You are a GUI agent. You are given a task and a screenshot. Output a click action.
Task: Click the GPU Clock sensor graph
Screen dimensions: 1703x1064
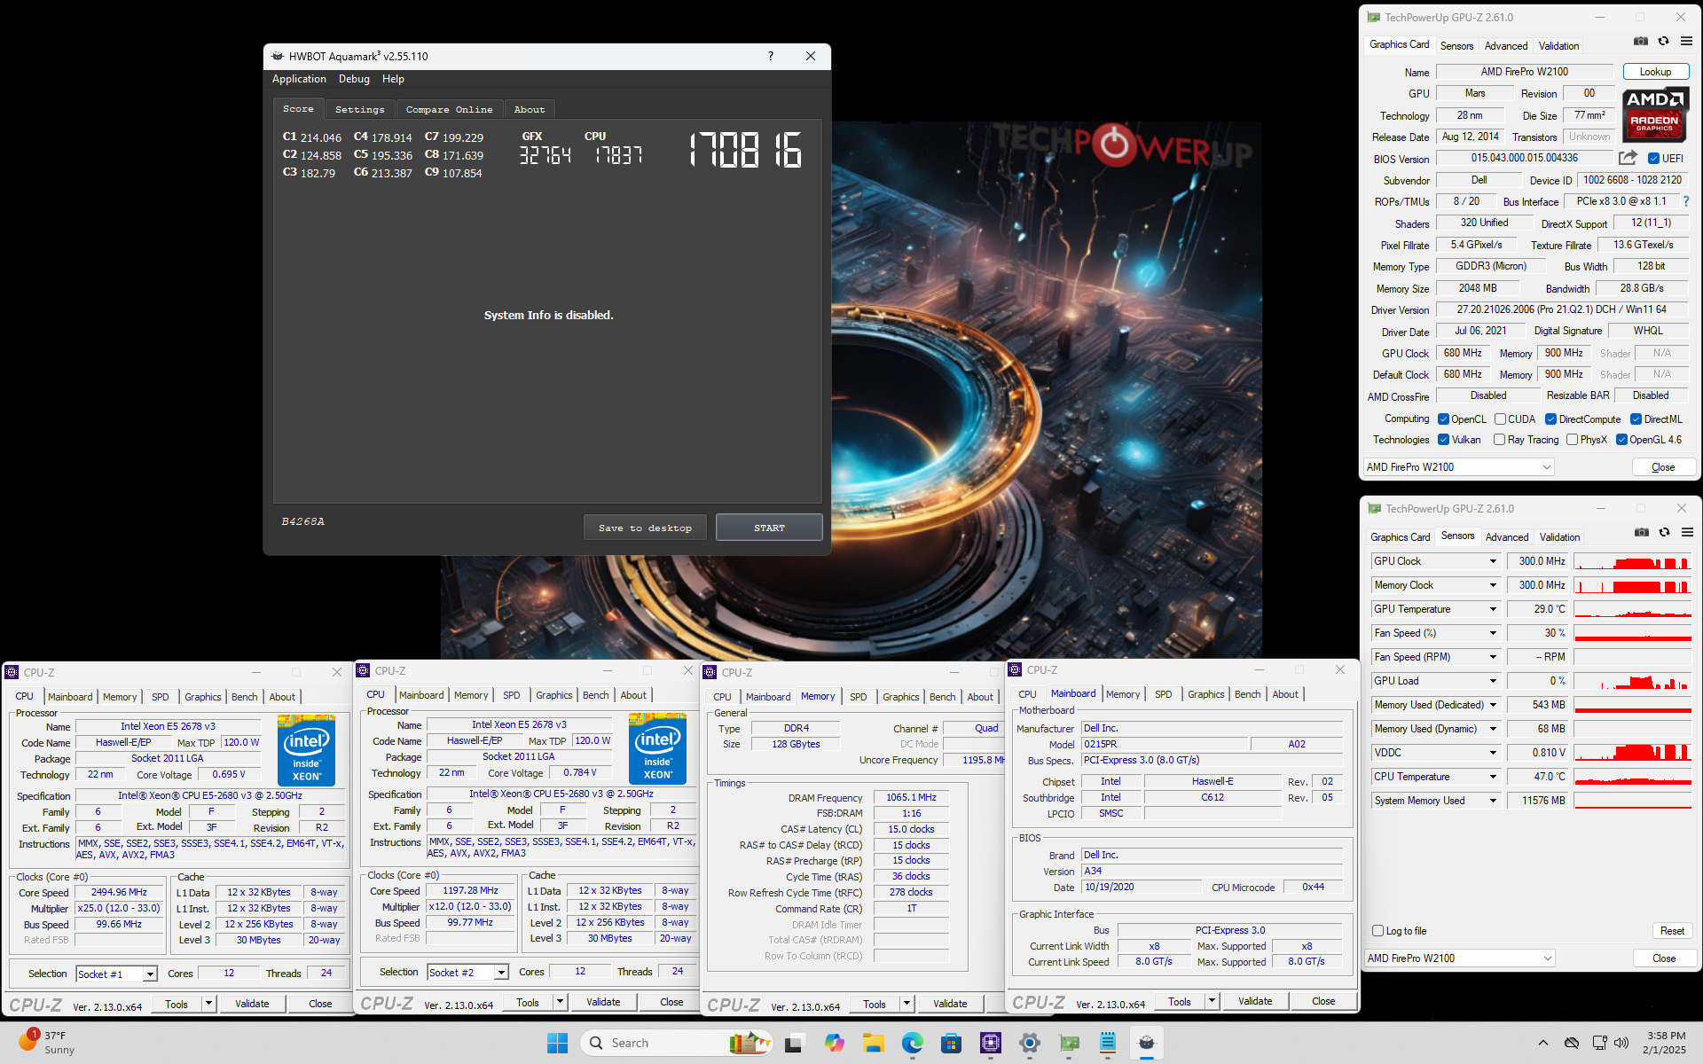click(1632, 561)
